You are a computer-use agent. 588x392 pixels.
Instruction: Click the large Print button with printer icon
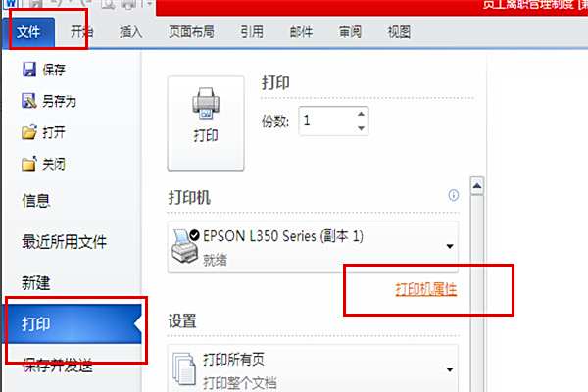(x=206, y=123)
